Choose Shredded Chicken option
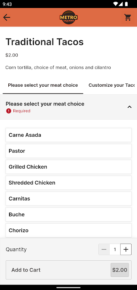Image resolution: width=137 pixels, height=290 pixels. point(69,183)
